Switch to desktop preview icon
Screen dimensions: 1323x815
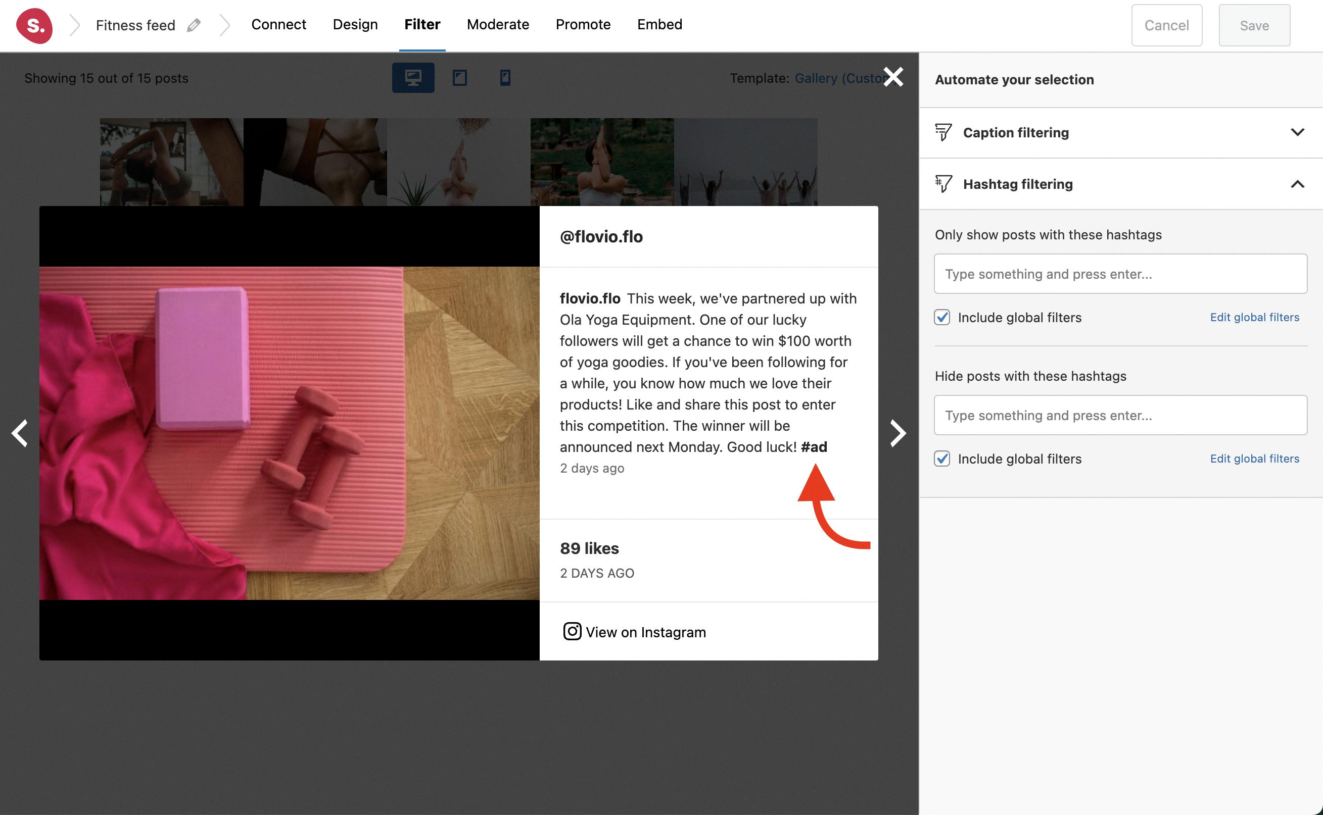[x=412, y=78]
